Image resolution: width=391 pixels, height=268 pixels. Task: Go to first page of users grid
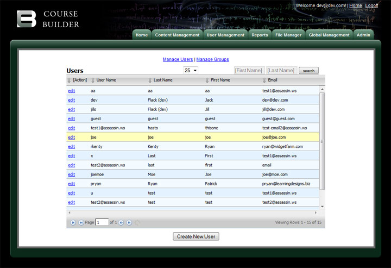click(x=73, y=222)
